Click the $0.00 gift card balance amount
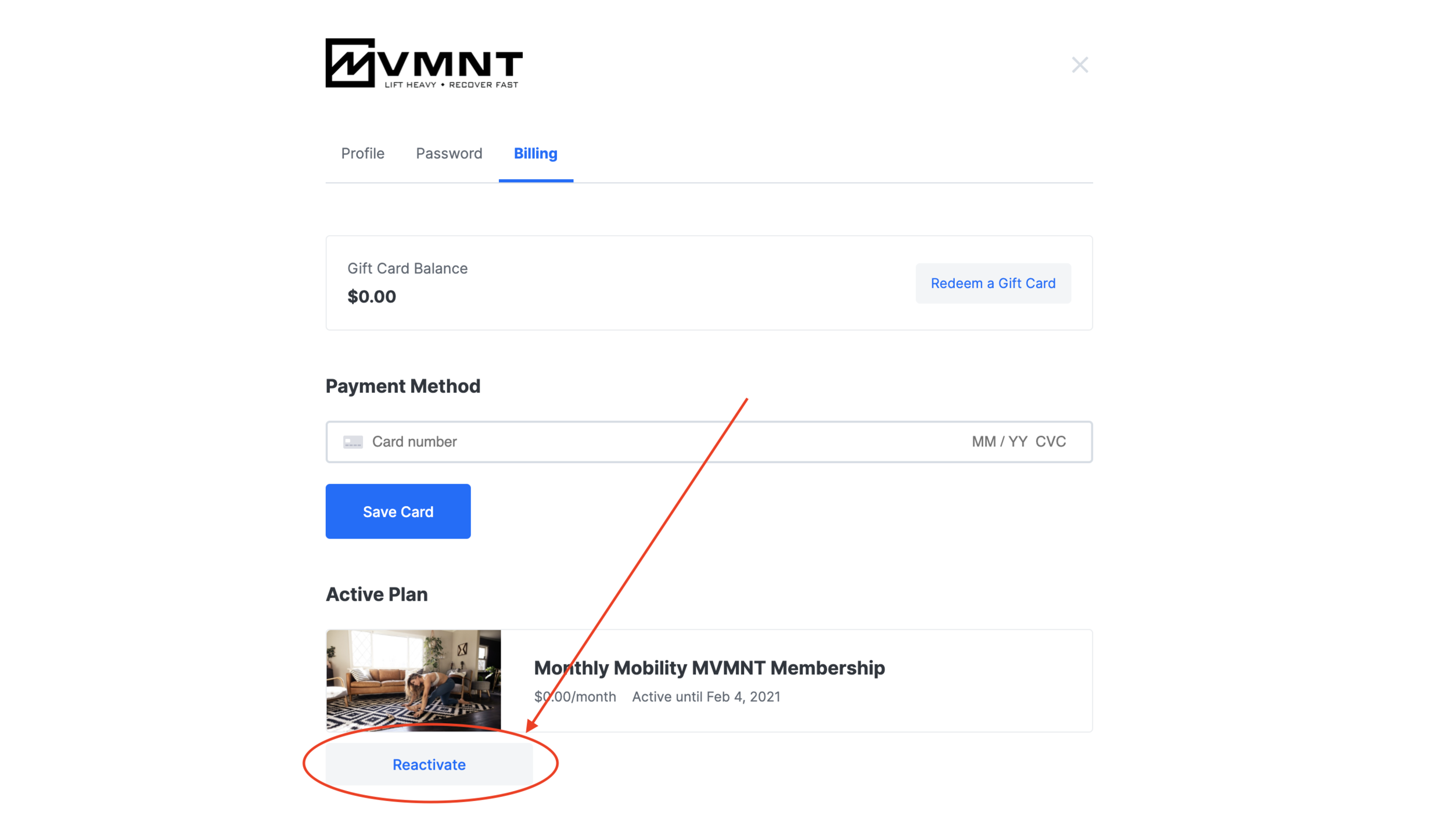Image resolution: width=1452 pixels, height=830 pixels. click(x=372, y=297)
